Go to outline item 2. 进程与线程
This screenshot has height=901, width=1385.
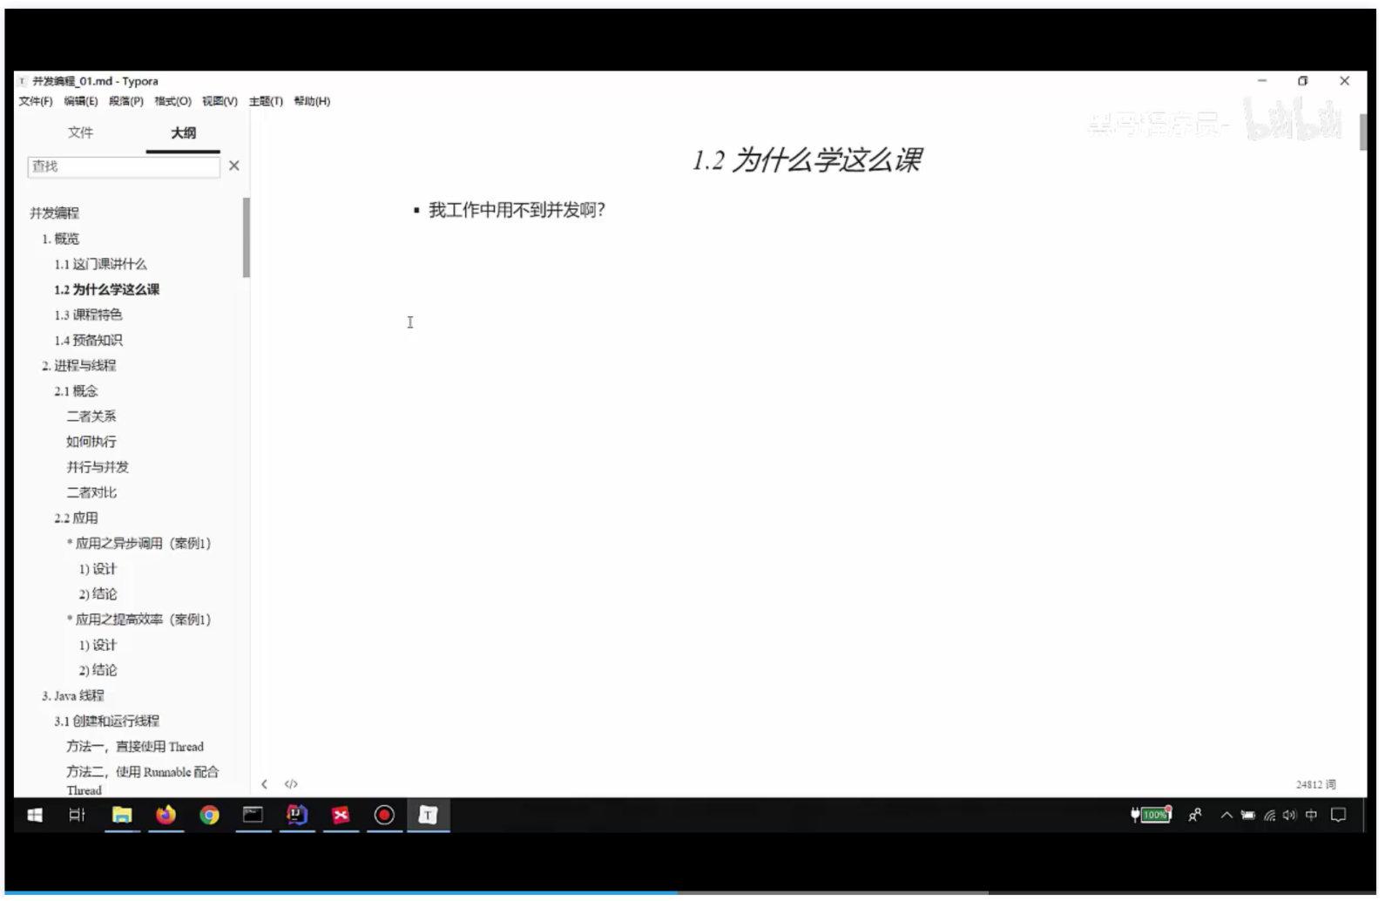pyautogui.click(x=79, y=367)
